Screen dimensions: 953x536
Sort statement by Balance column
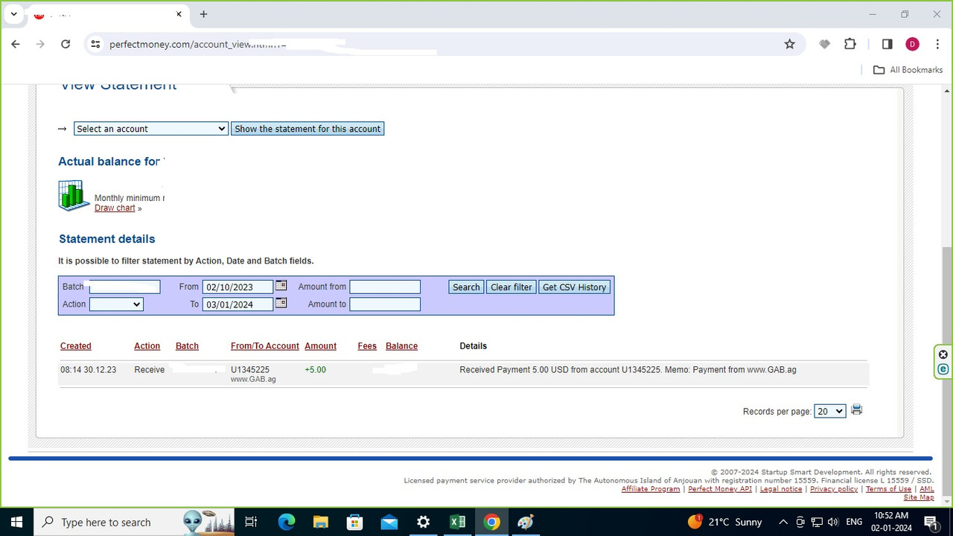(x=401, y=346)
